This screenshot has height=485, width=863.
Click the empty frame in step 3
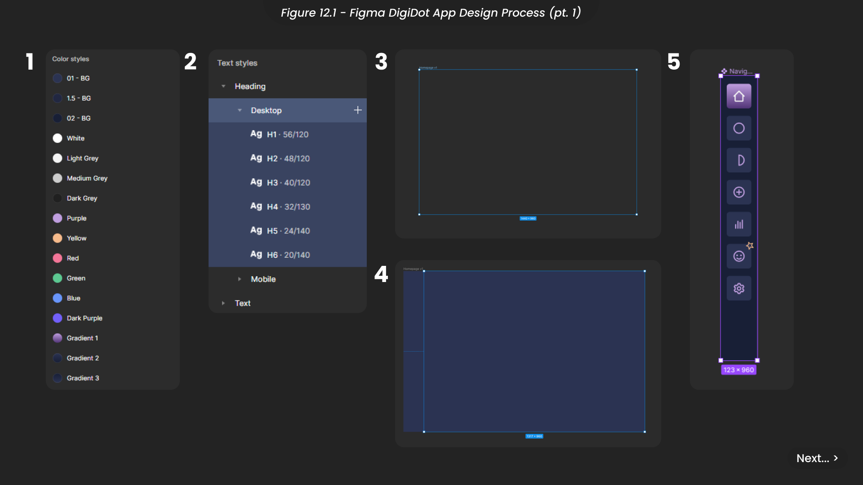[528, 142]
